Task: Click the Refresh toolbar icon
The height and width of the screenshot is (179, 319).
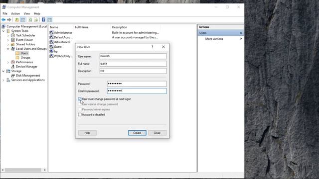Action: [30, 20]
